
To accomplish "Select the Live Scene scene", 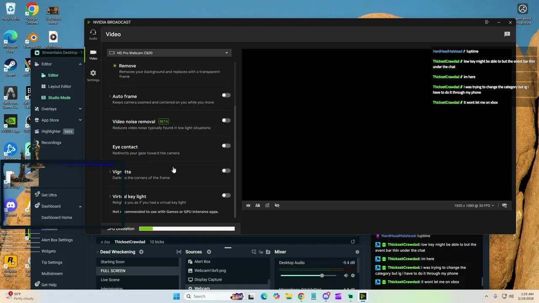I will 138,280.
